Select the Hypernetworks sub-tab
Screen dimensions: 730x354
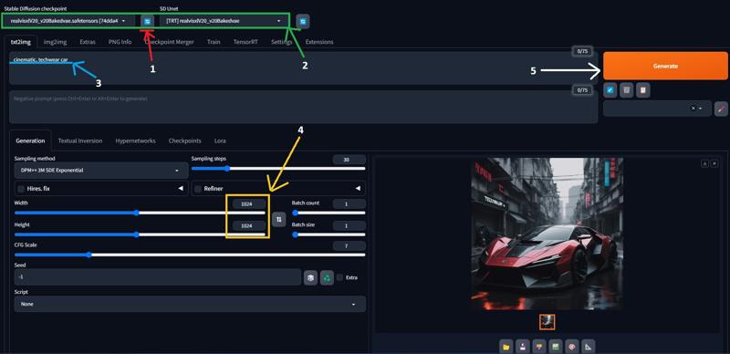click(x=135, y=141)
